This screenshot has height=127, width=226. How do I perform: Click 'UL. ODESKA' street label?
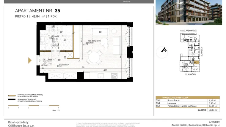tap(202, 52)
